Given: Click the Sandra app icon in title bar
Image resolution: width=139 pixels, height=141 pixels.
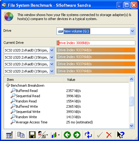Looking at the screenshot, I should coord(4,5).
